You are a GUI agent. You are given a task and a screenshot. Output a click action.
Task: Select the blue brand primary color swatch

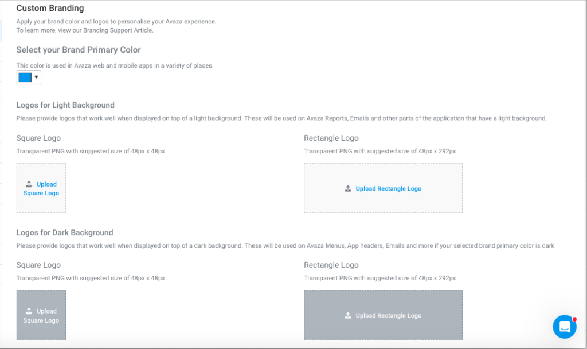pyautogui.click(x=24, y=77)
